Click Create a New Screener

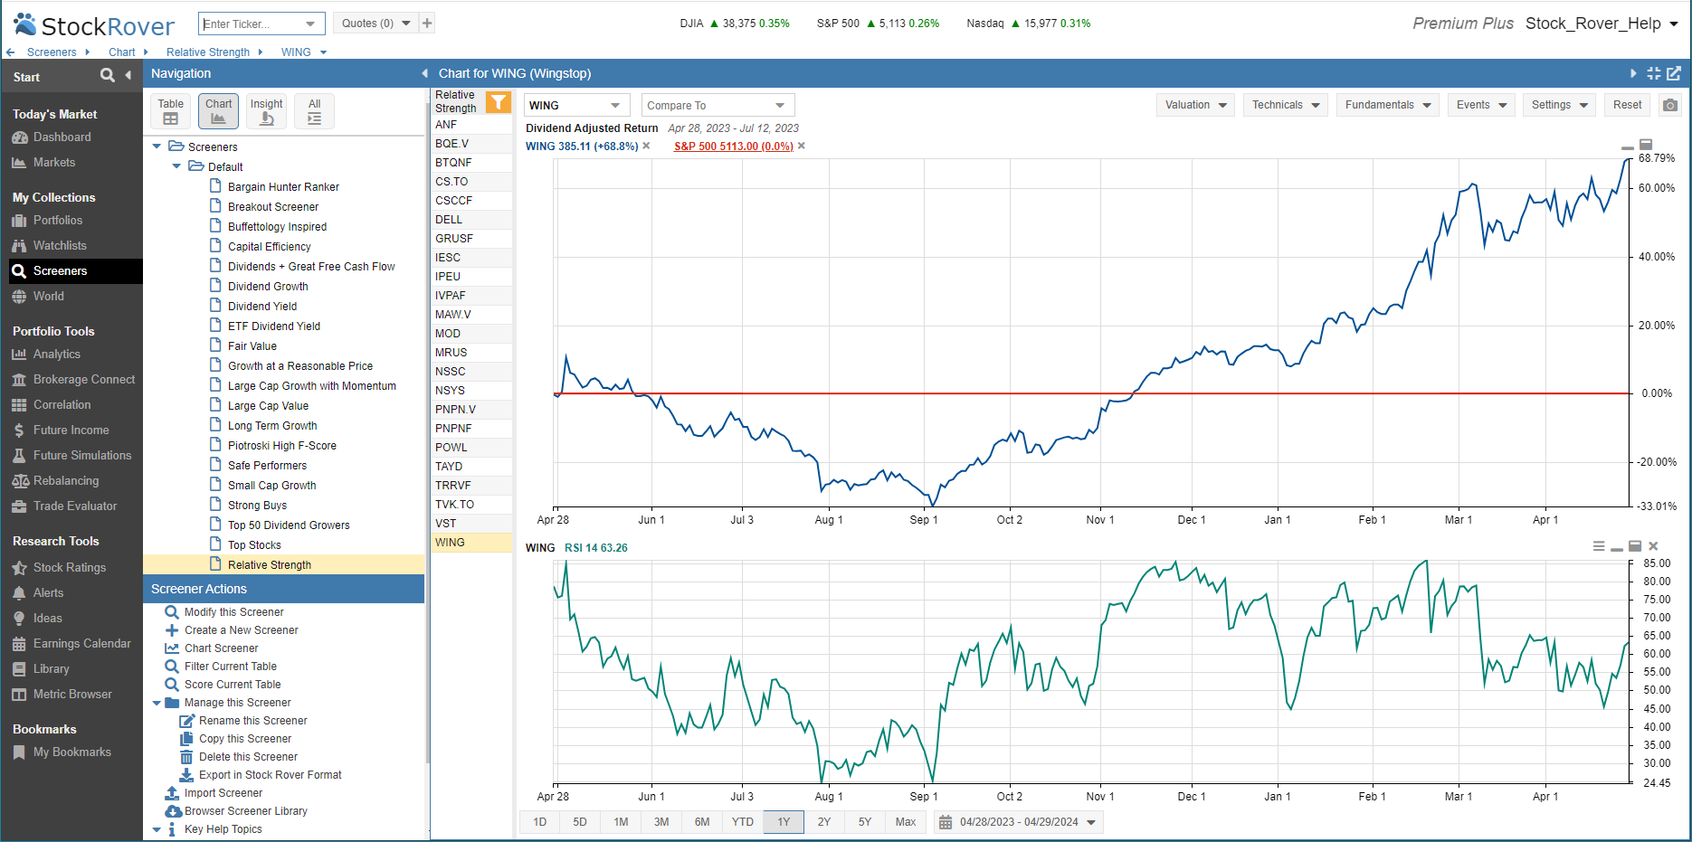[241, 630]
